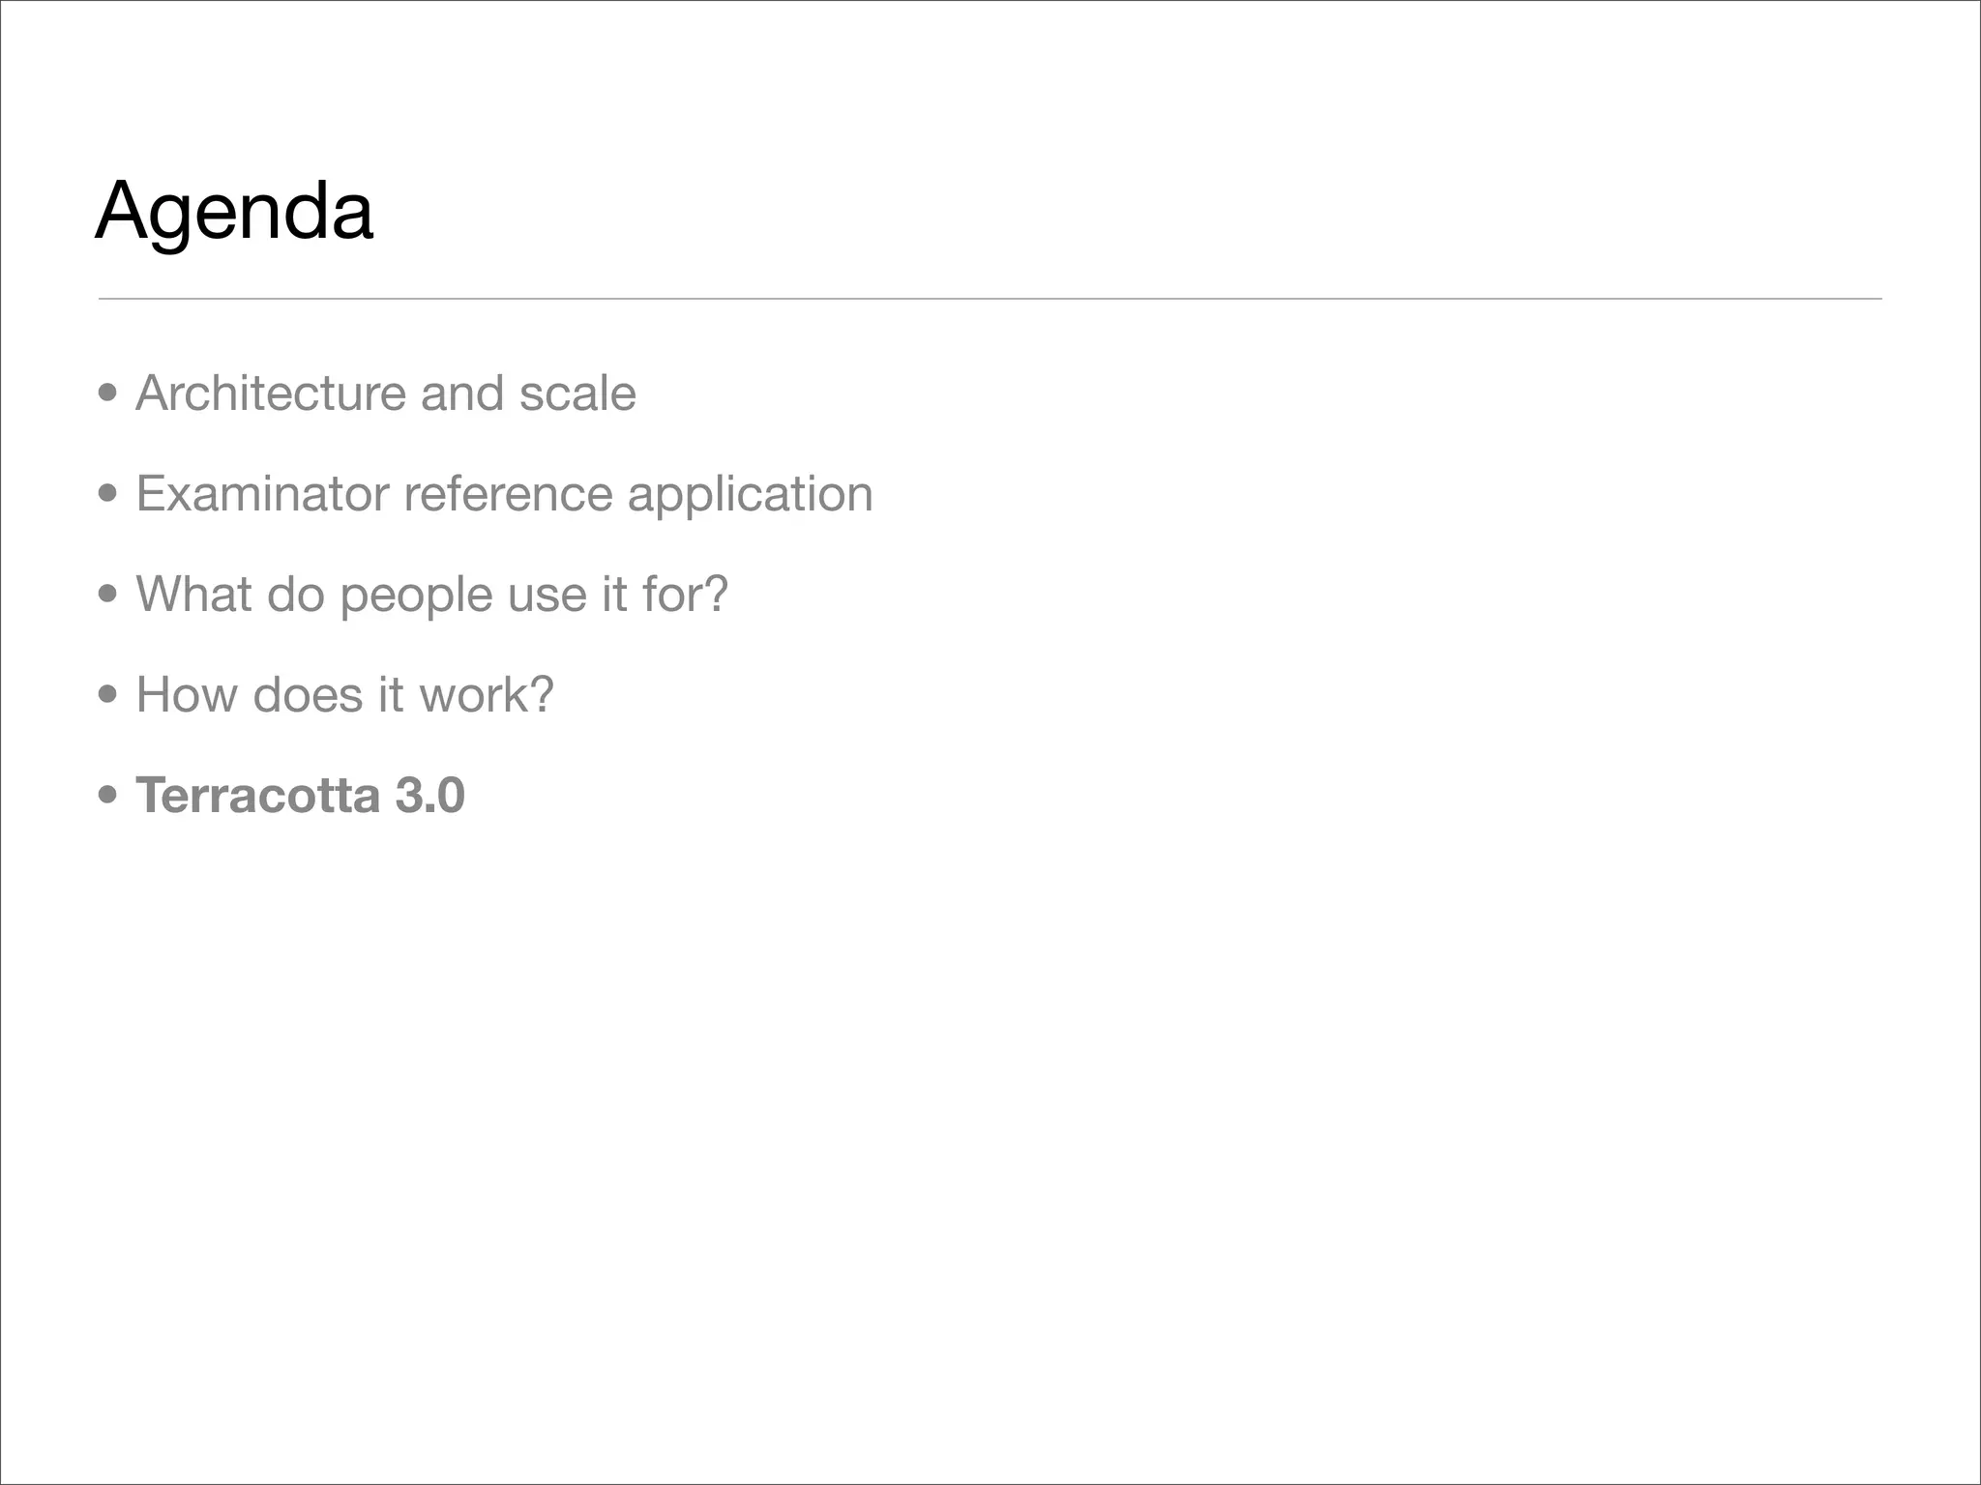Click the bullet dot before Terracotta 3.0
The width and height of the screenshot is (1981, 1485).
[x=108, y=796]
